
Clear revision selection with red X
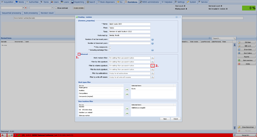26,8
